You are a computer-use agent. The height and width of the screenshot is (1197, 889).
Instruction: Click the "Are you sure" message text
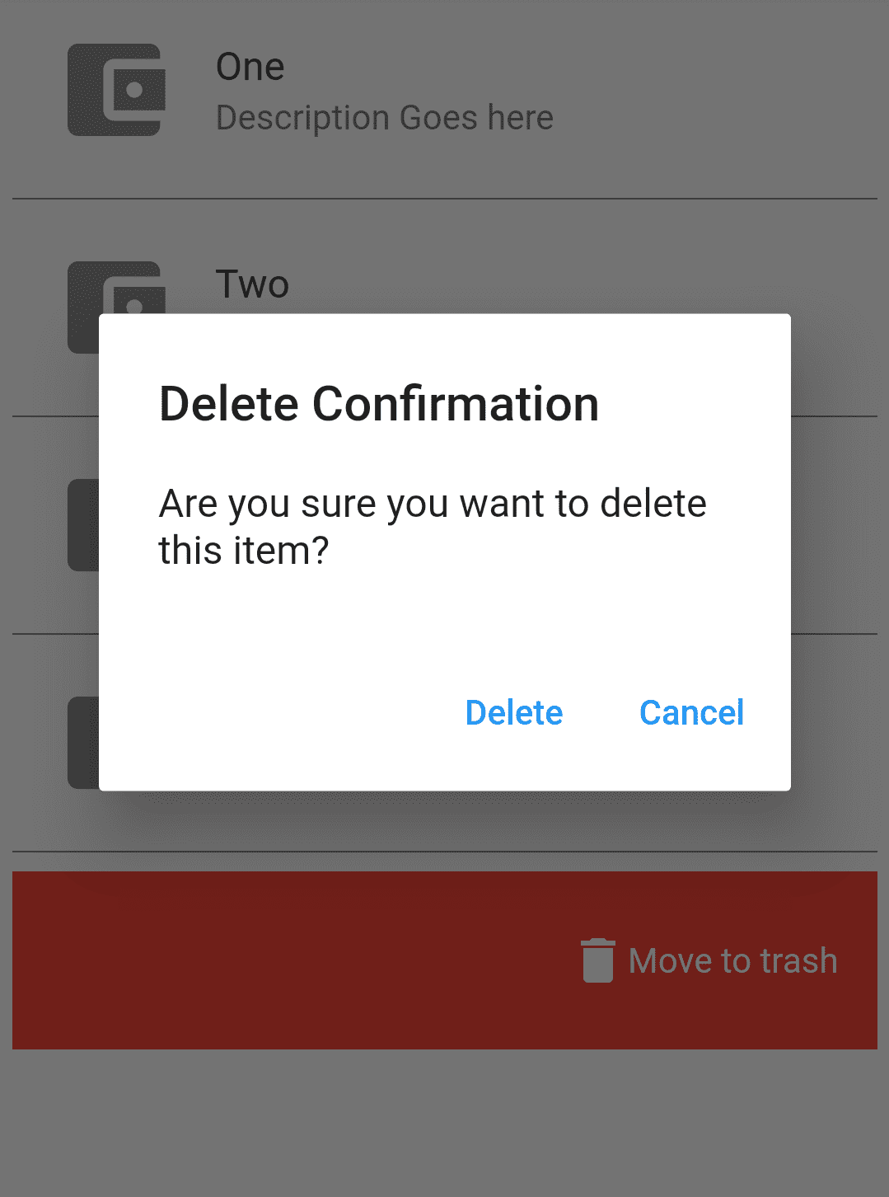pos(433,527)
